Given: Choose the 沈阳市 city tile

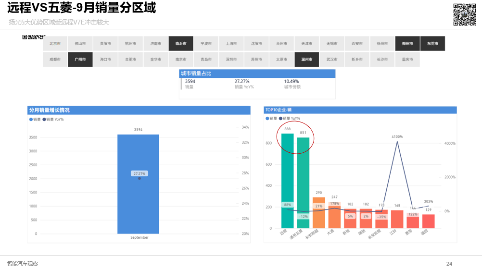Looking at the screenshot, I should click(256, 44).
